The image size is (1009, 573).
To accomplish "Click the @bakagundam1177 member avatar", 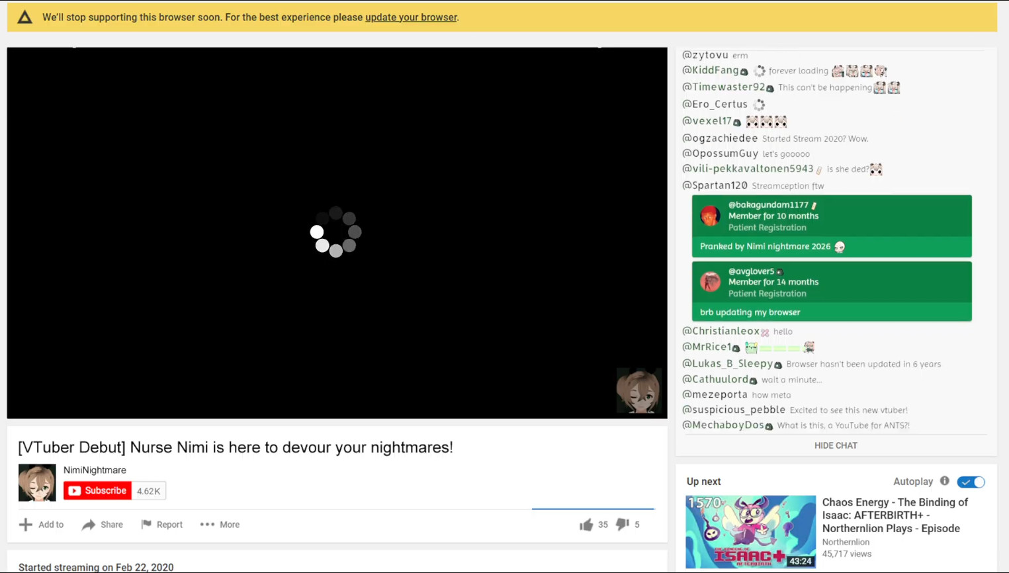I will [710, 216].
